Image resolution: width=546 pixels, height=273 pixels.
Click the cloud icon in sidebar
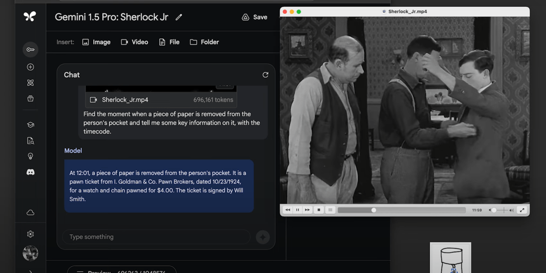30,212
